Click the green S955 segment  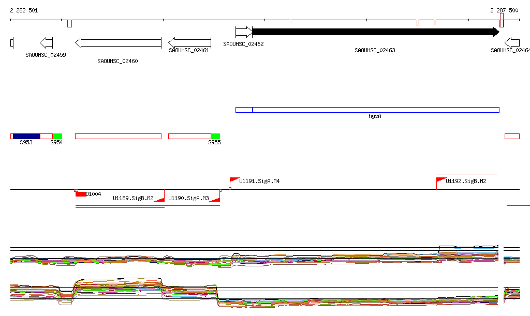(215, 136)
